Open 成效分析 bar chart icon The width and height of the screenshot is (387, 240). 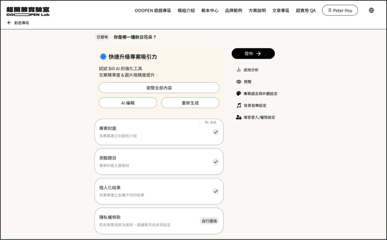click(x=238, y=70)
